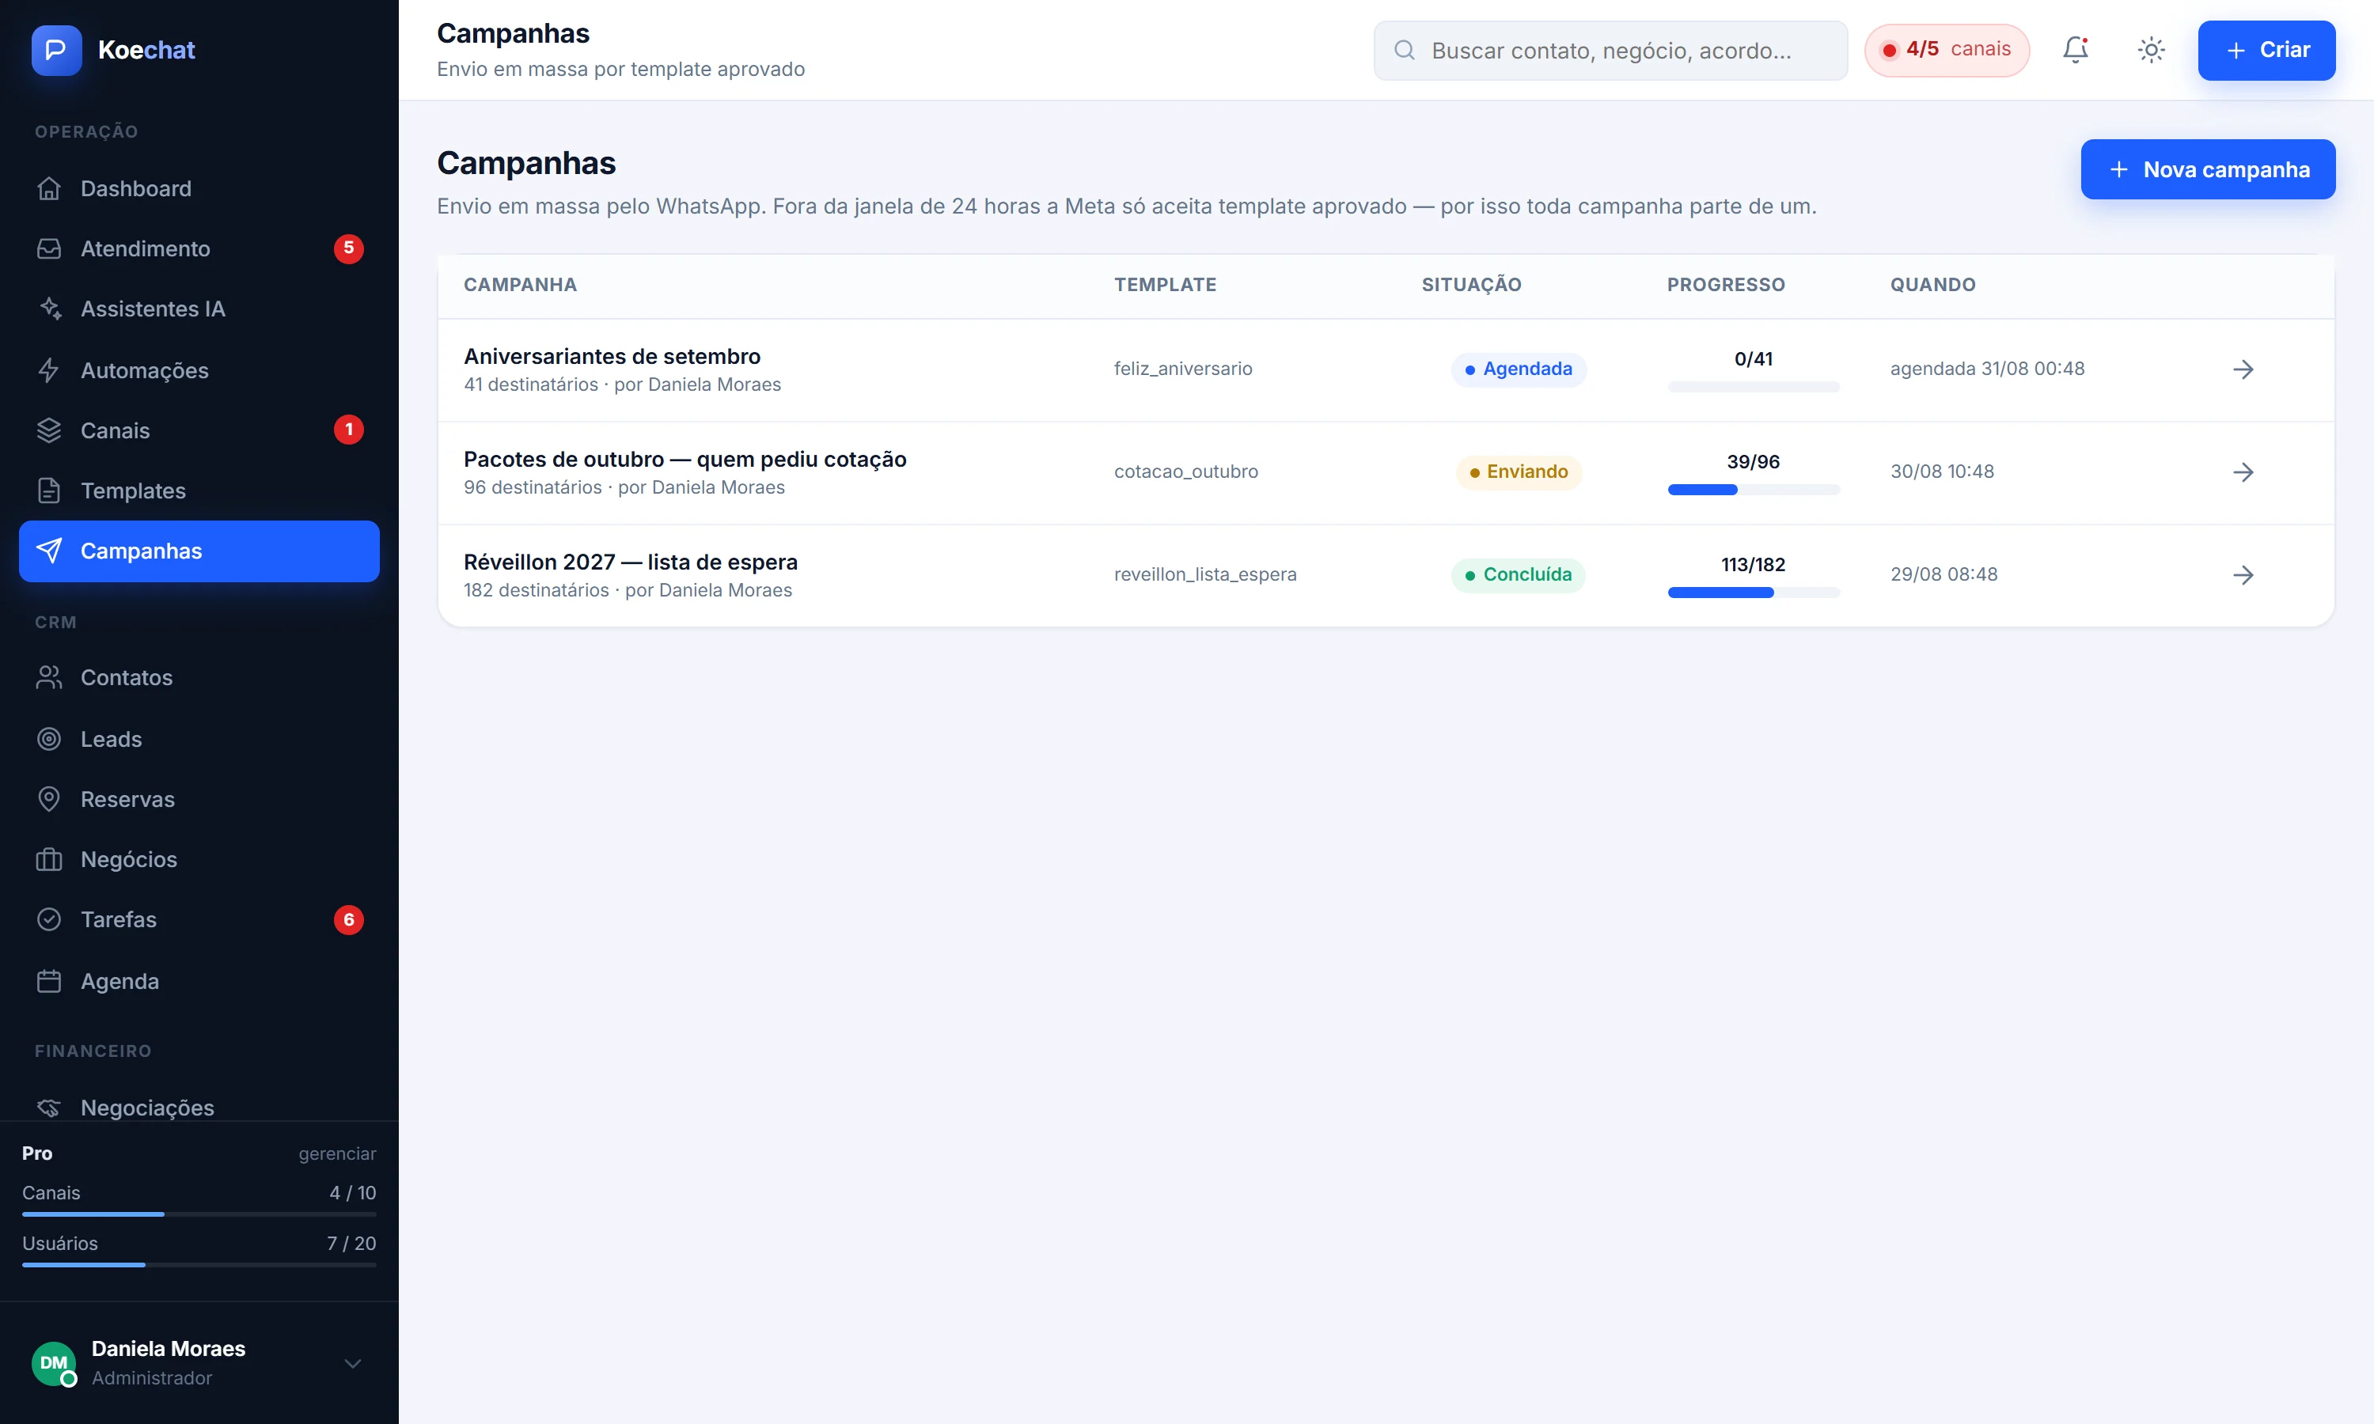The image size is (2374, 1424).
Task: Click Nova campanha button
Action: click(2208, 169)
